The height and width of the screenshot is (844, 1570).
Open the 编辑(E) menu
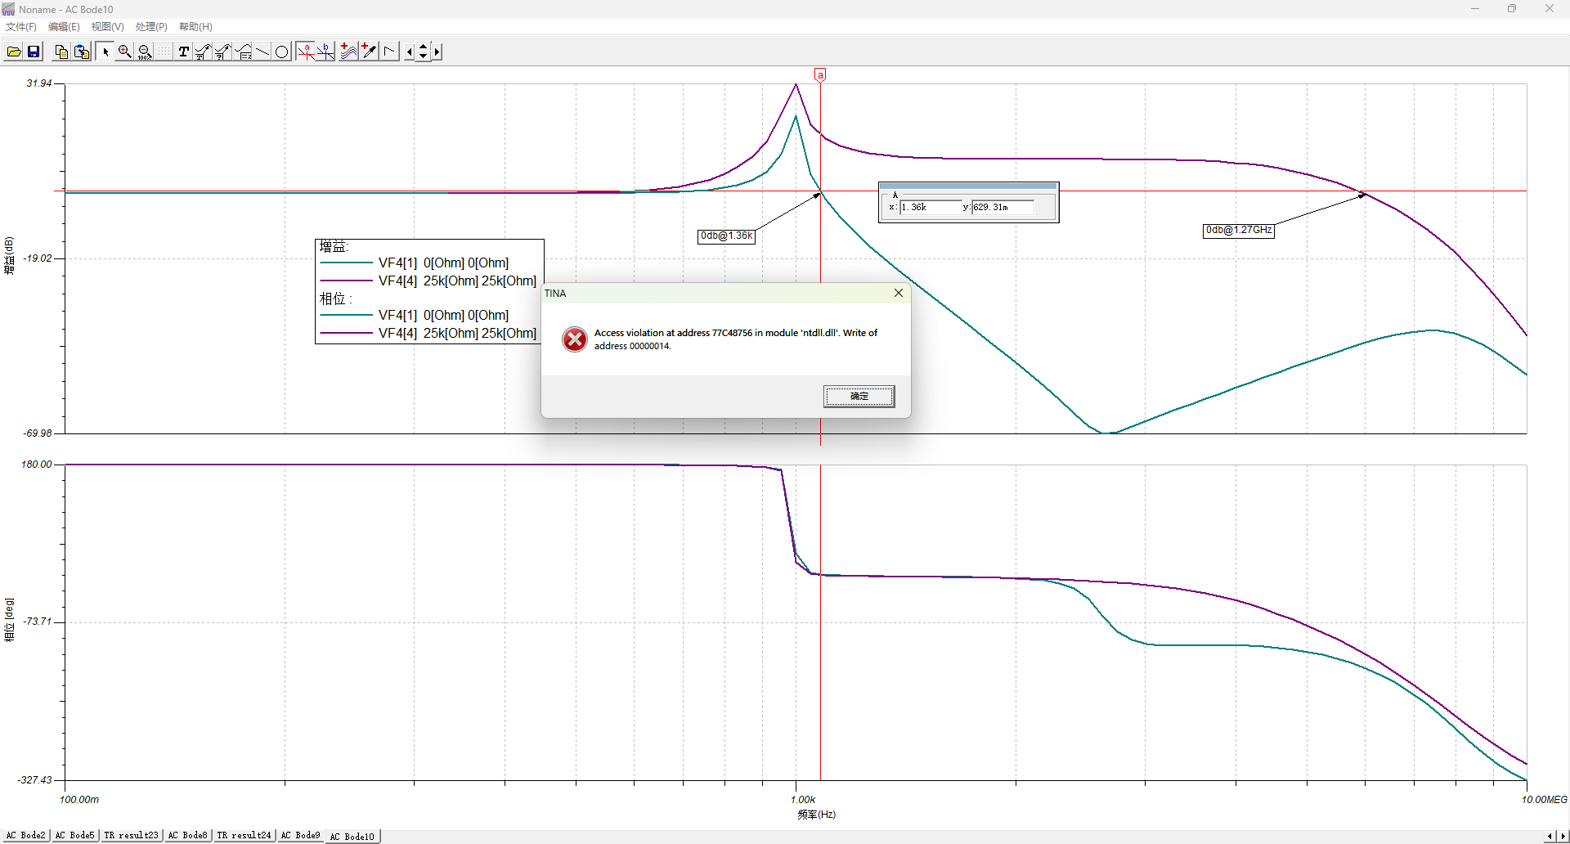(64, 27)
